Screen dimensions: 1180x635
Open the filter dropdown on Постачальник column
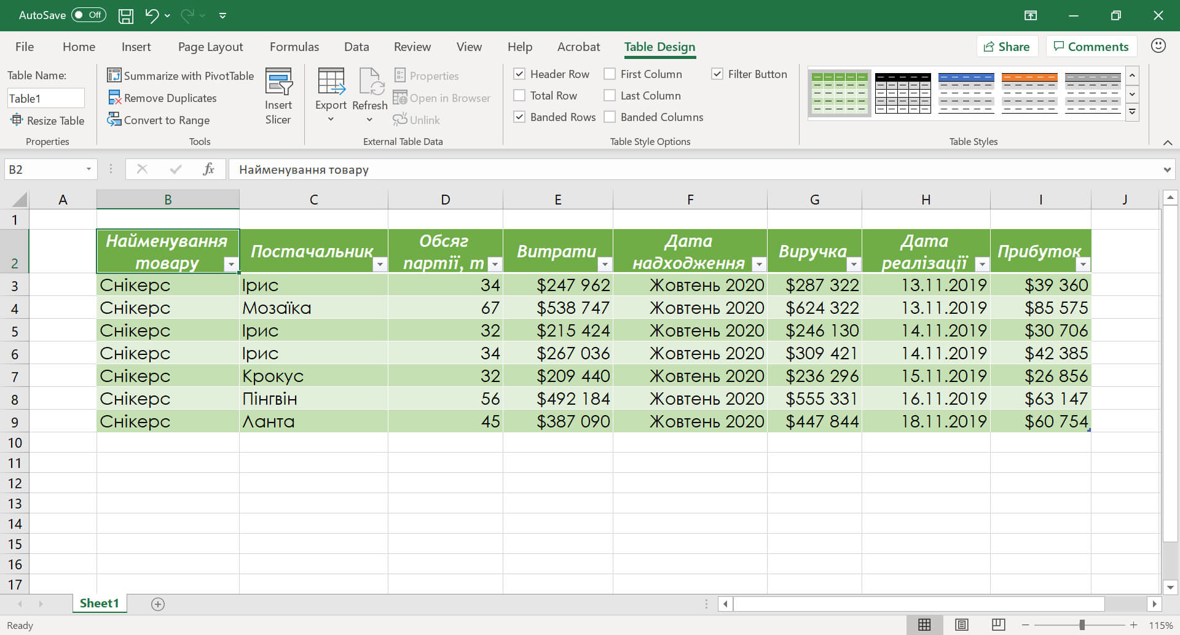pos(380,265)
